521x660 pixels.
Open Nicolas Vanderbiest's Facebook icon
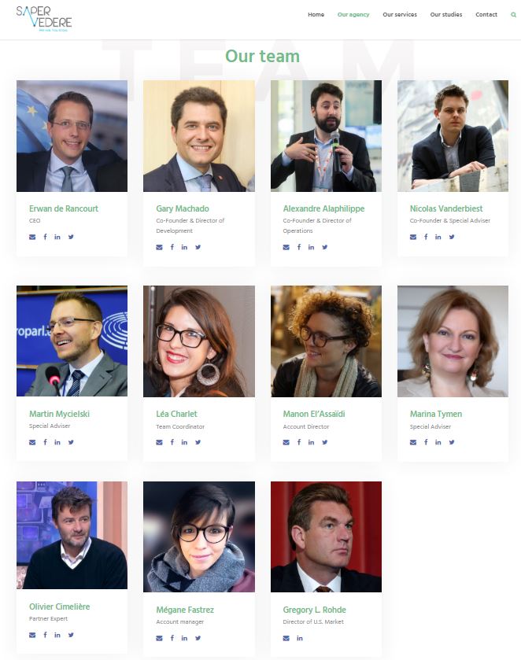click(426, 237)
